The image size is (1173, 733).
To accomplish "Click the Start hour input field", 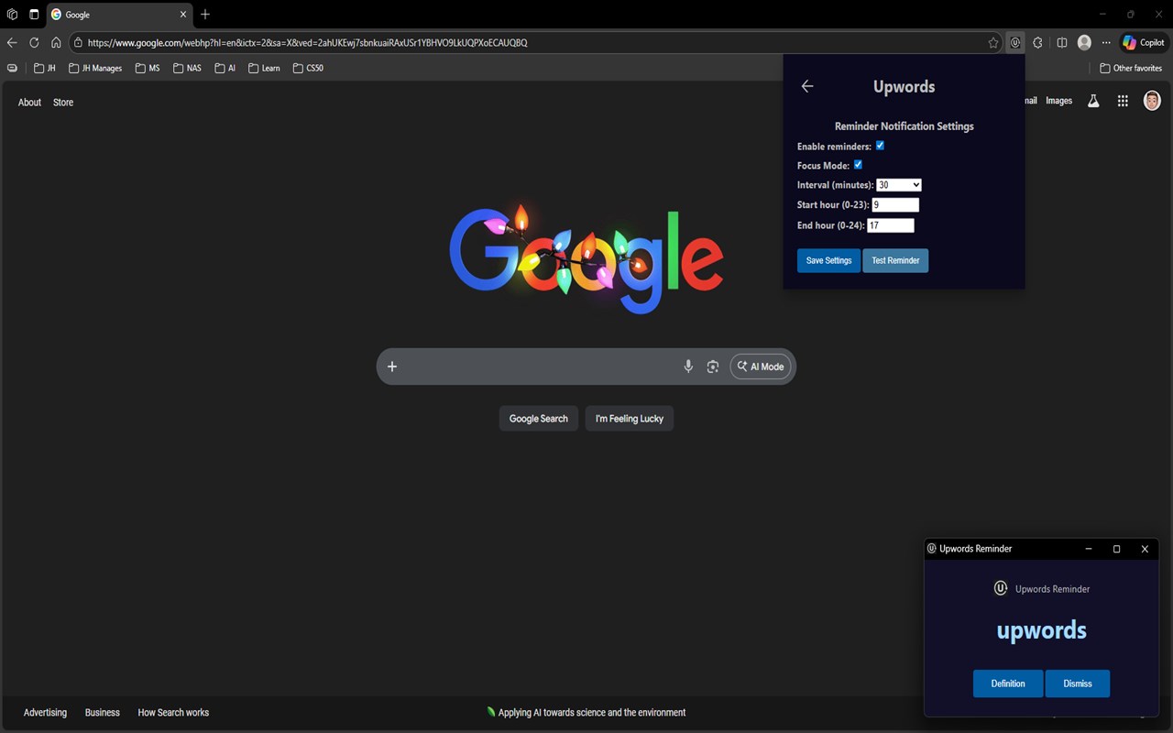I will tap(895, 205).
